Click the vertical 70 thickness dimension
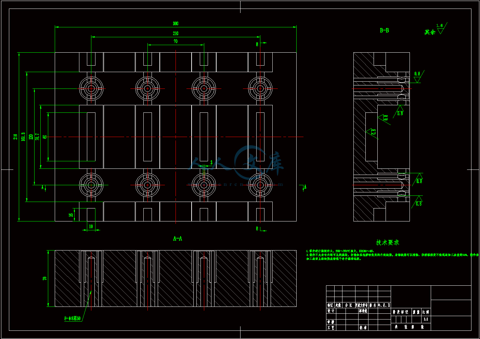This screenshot has width=480, height=339. (45, 279)
